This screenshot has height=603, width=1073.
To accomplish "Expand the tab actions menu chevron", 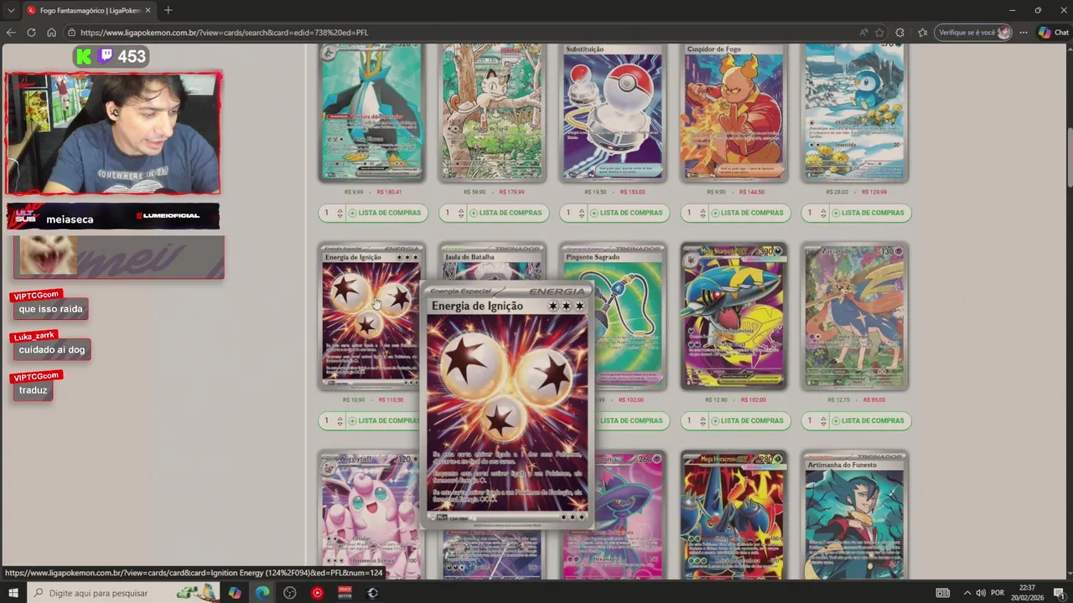I will tap(11, 10).
